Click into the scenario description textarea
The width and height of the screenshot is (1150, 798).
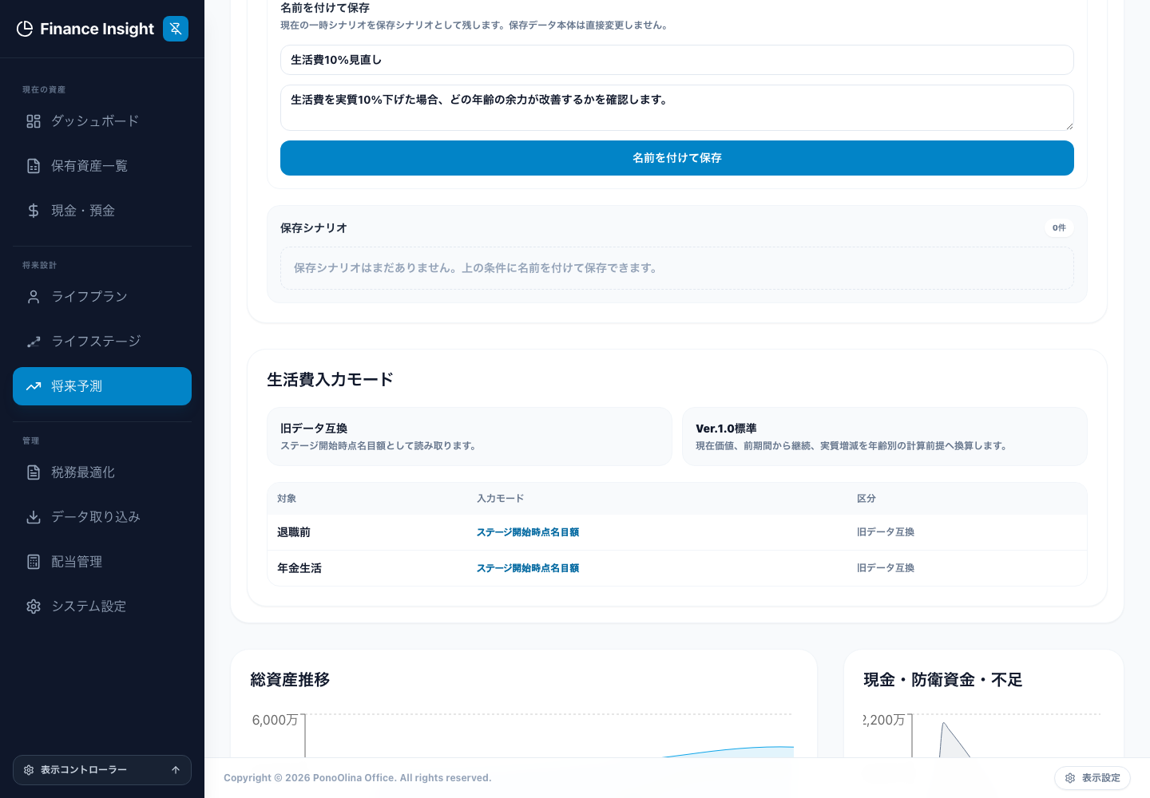pos(677,108)
